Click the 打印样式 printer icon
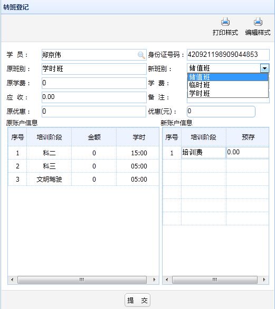Image resolution: width=275 pixels, height=309 pixels. [x=225, y=22]
